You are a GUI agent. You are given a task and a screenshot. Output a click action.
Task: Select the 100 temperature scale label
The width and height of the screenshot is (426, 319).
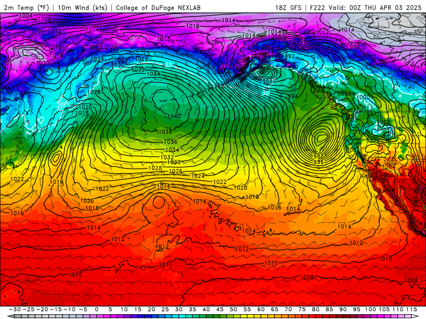pos(370,309)
